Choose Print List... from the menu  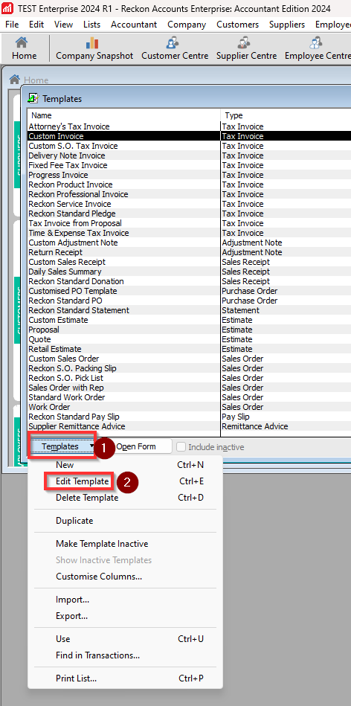click(125, 678)
